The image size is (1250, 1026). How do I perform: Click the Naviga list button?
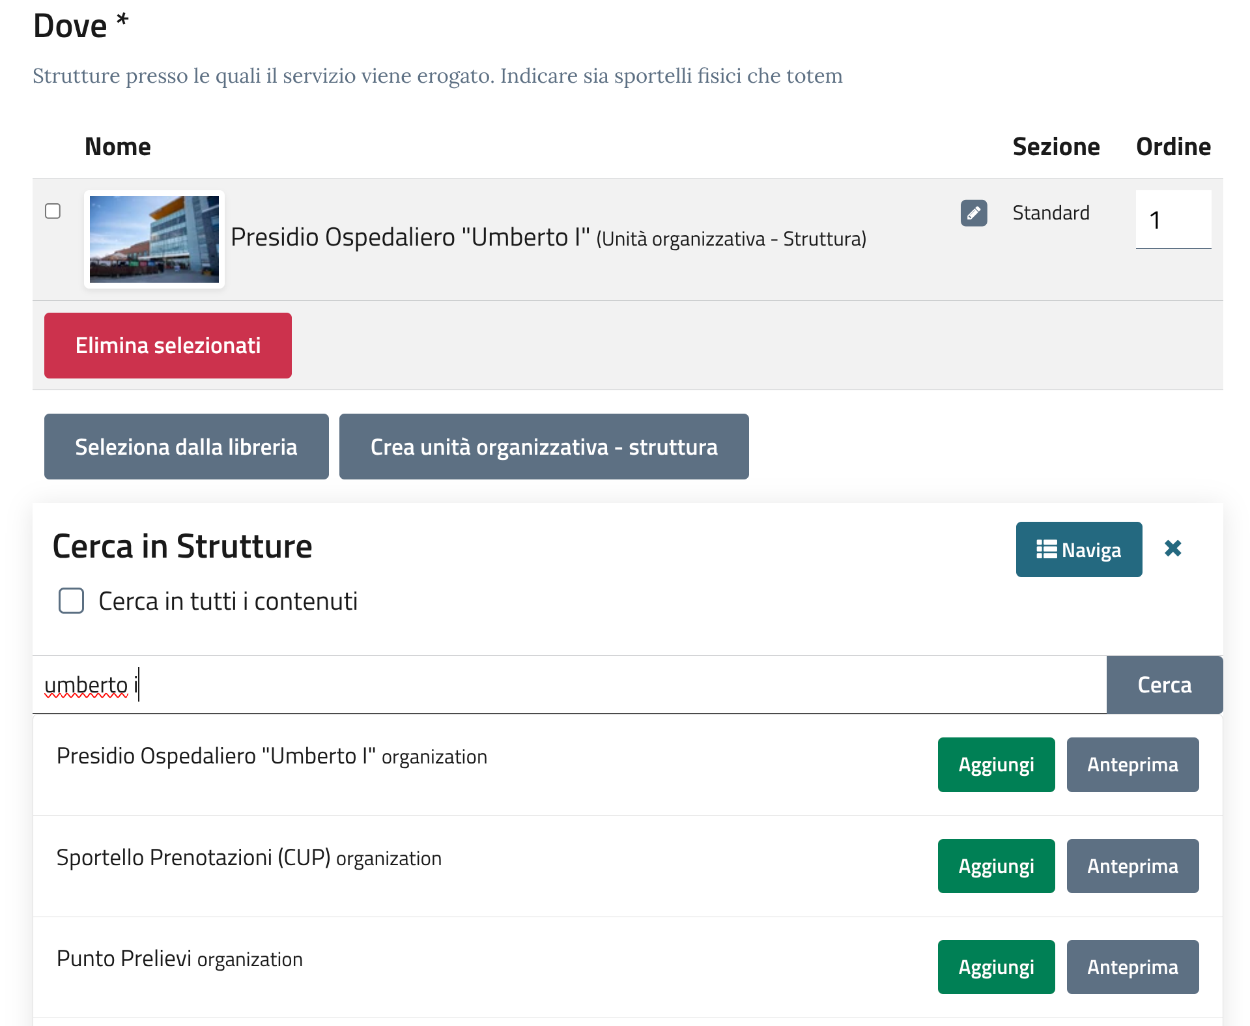click(x=1078, y=549)
